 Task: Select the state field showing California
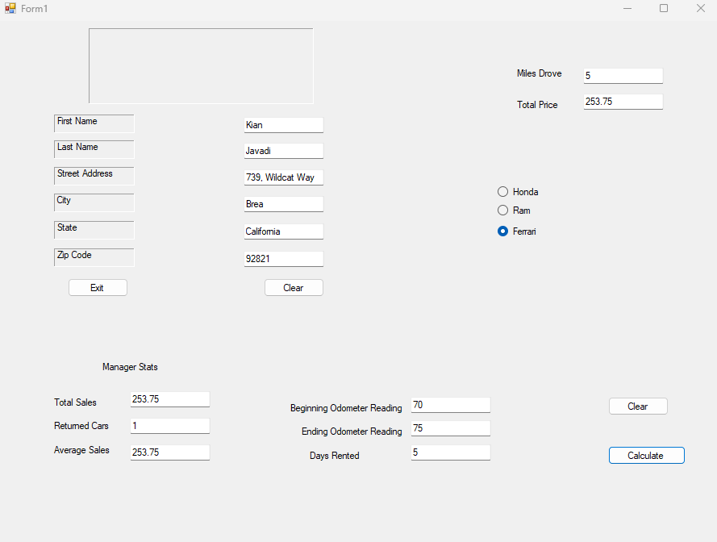[283, 231]
